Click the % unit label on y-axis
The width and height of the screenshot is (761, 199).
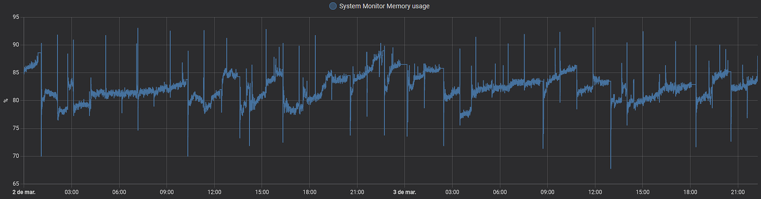(5, 101)
